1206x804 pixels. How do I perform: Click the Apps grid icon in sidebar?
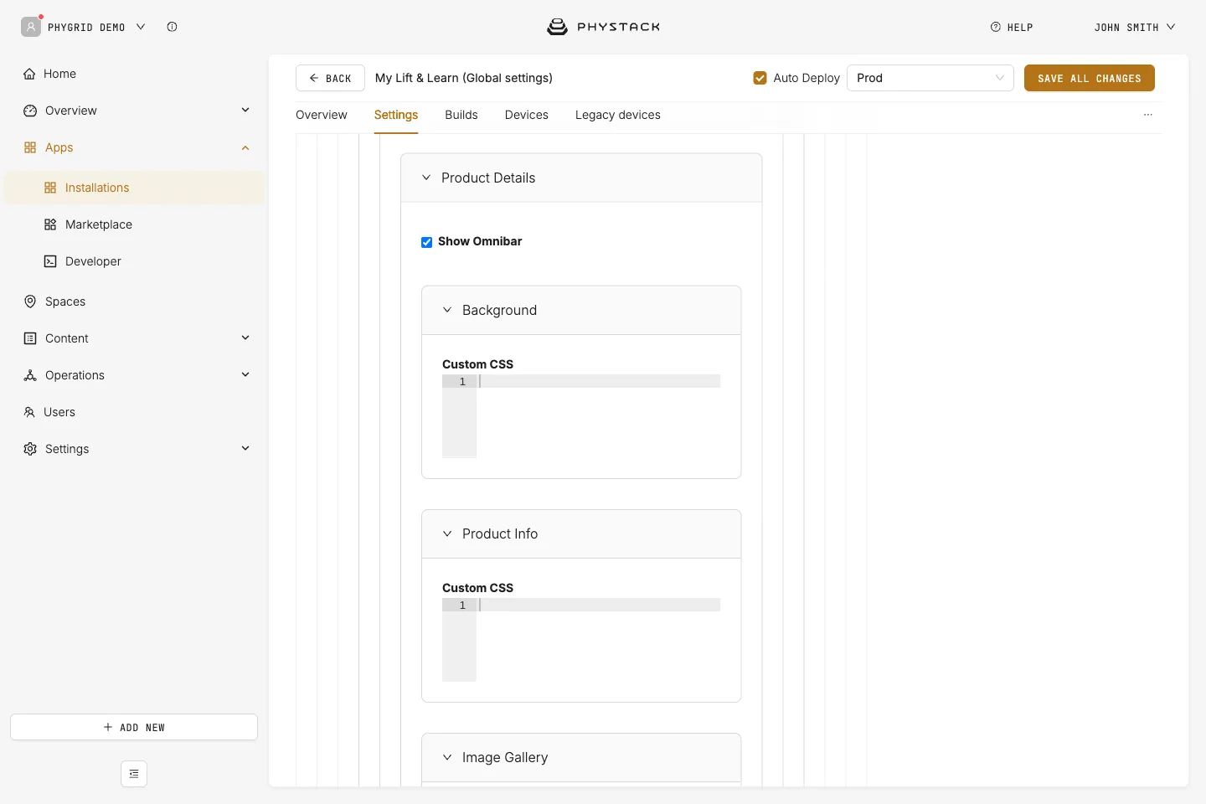coord(30,147)
